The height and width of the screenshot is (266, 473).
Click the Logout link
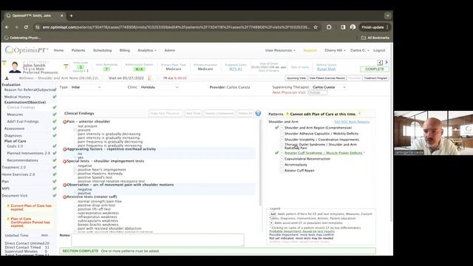pyautogui.click(x=379, y=50)
